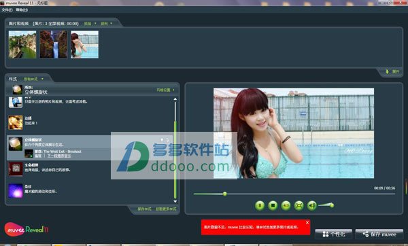Open the 风格设置 style settings arrow
Screen dimensions: 408x246
pyautogui.click(x=165, y=90)
